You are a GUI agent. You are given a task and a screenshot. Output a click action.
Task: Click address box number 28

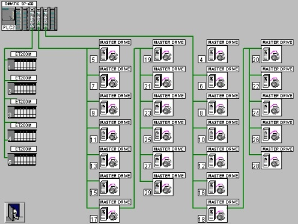pos(256,166)
